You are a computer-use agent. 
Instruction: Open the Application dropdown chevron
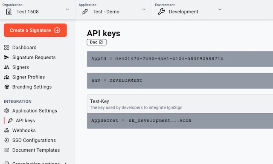coord(144,9)
